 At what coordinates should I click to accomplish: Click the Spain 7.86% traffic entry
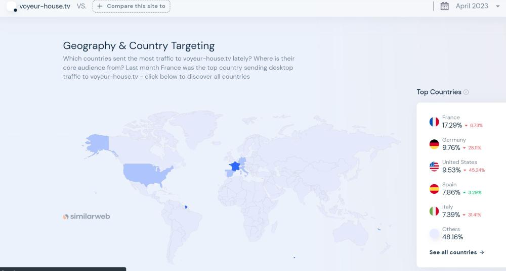451,192
